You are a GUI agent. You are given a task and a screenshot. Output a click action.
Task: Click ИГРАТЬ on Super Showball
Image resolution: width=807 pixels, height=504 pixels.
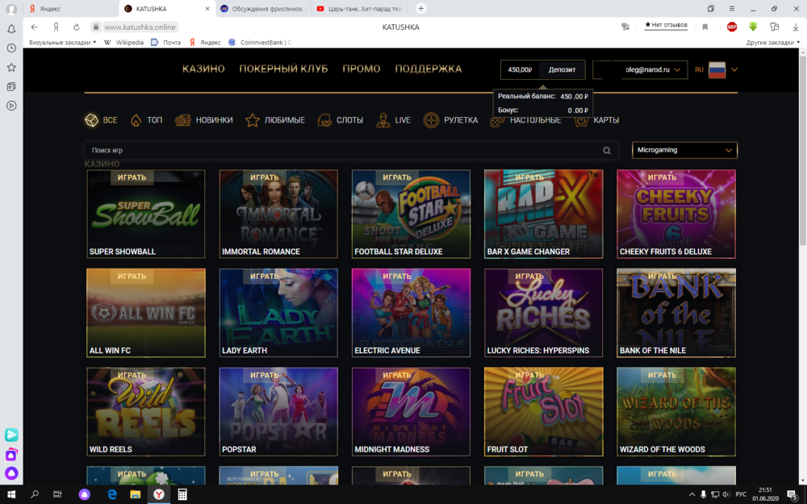[x=132, y=177]
